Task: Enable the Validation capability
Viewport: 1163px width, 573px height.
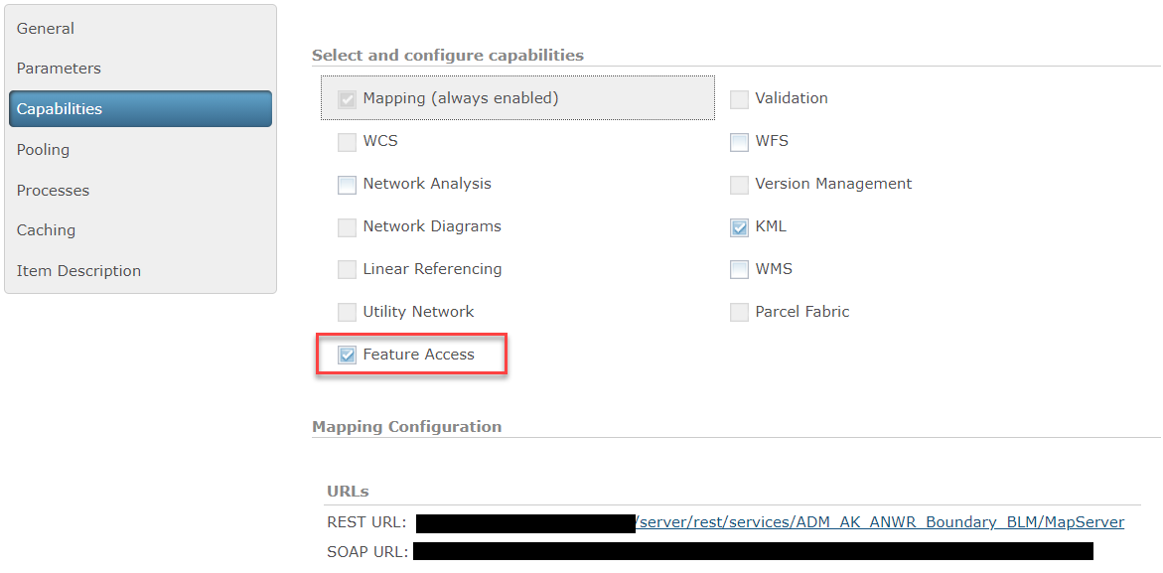Action: tap(739, 98)
